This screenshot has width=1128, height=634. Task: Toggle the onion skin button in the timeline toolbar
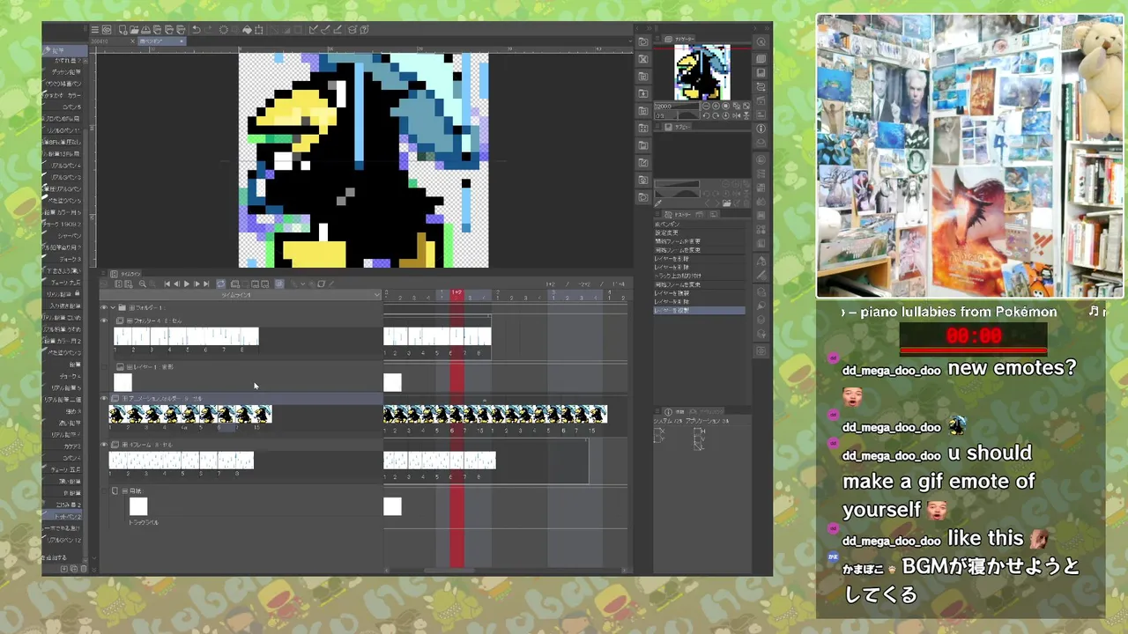click(x=279, y=284)
